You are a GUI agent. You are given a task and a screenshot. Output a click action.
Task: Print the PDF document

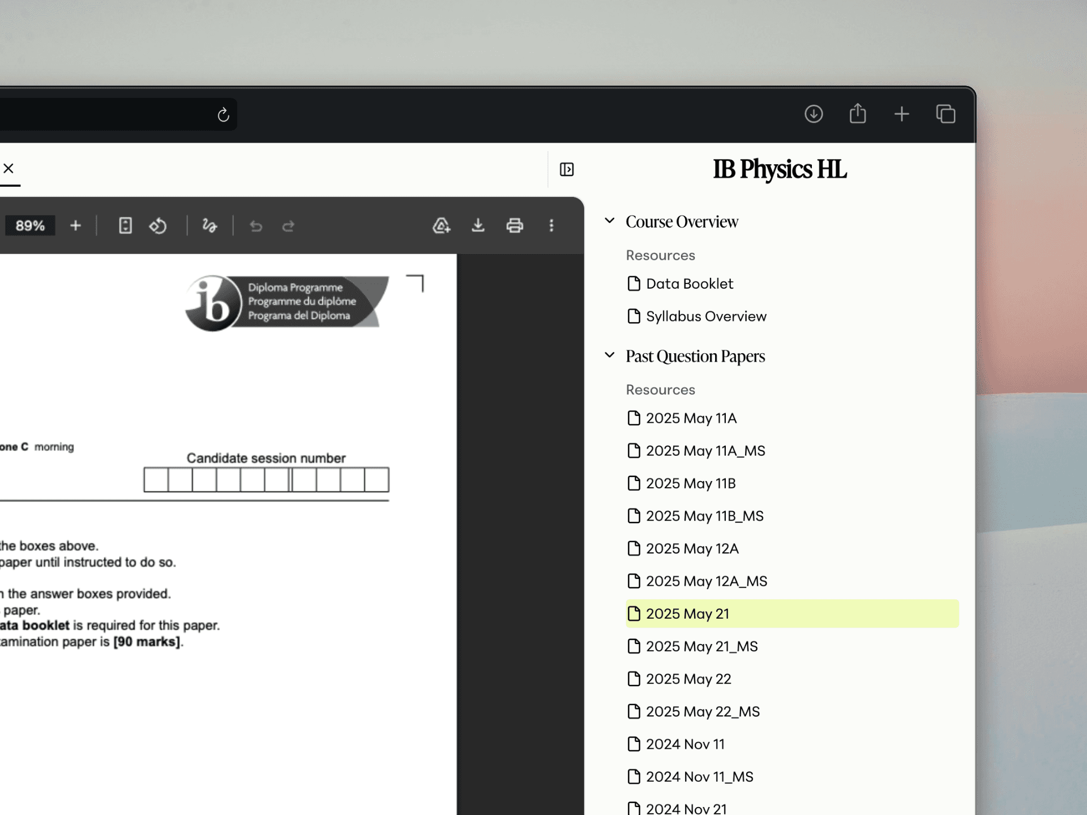515,225
